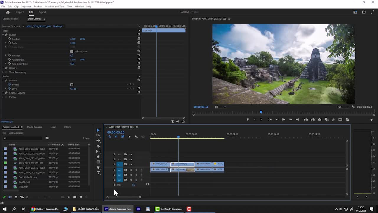Step back one frame

(277, 120)
